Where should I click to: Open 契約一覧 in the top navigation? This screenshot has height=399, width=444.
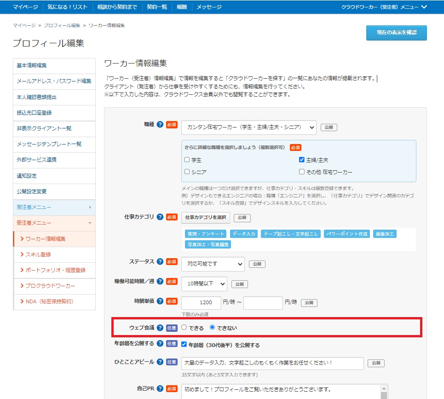(157, 7)
